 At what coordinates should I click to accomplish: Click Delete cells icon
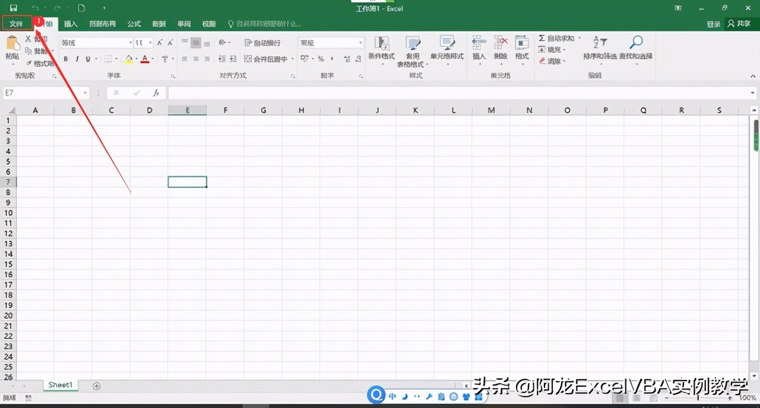[501, 43]
